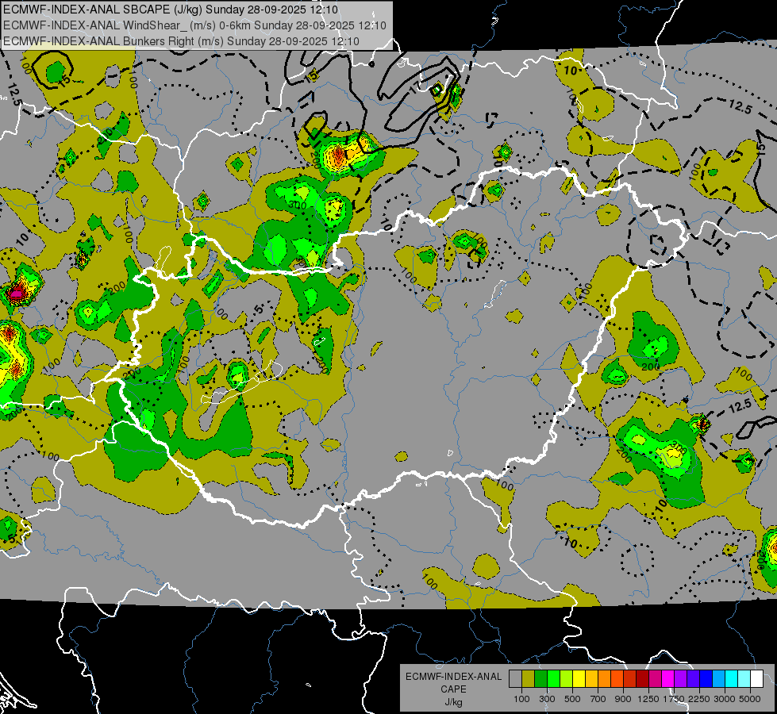Click the CAPE label in legend box
This screenshot has width=777, height=714.
[453, 689]
